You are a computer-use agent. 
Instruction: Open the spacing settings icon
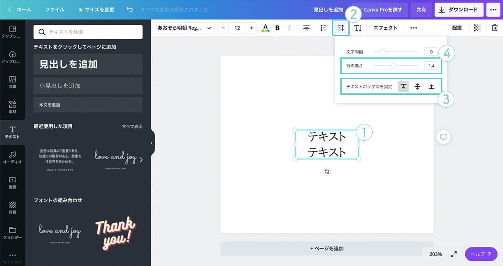[340, 28]
